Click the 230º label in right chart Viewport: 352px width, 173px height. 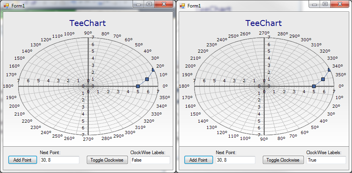tap(212, 45)
